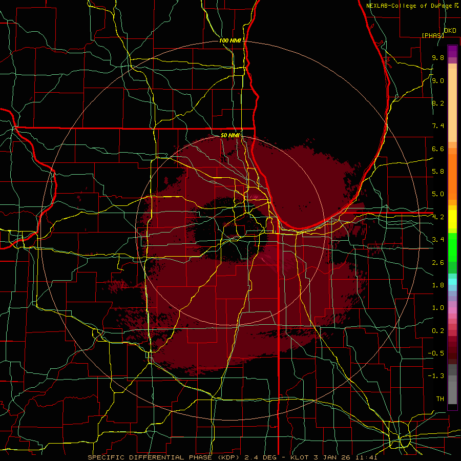
Task: Click the 1.8 color scale value
Action: pos(438,285)
